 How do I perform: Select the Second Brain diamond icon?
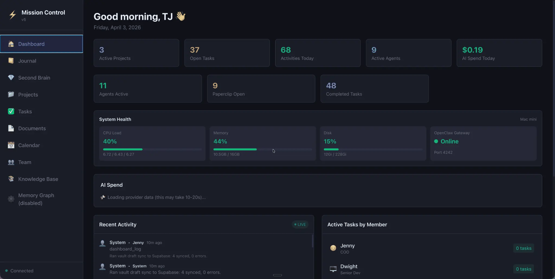coord(11,78)
